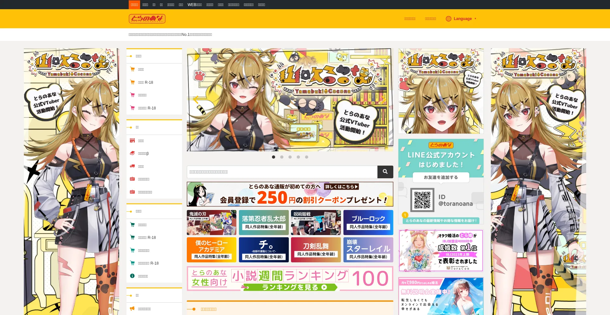Click the tagline text containing No.1
The height and width of the screenshot is (315, 610).
(x=170, y=35)
